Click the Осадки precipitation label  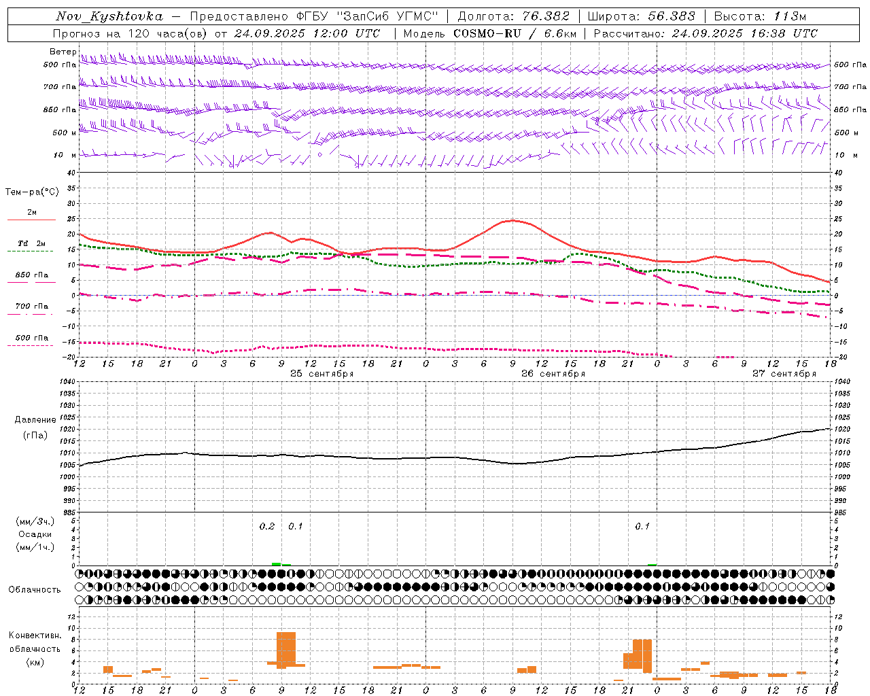(35, 534)
